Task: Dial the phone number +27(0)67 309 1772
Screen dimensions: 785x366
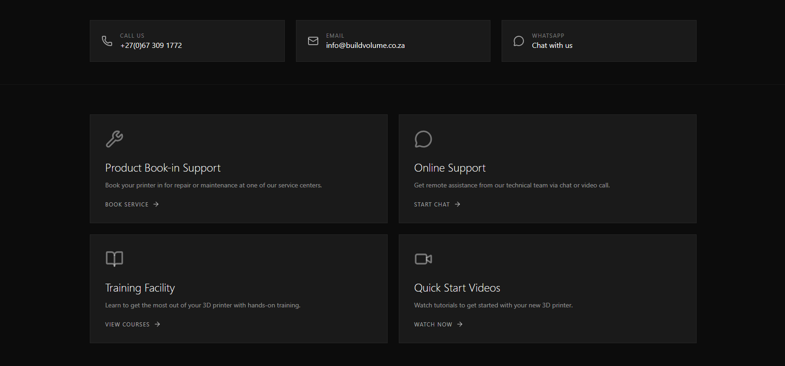Action: coord(151,46)
